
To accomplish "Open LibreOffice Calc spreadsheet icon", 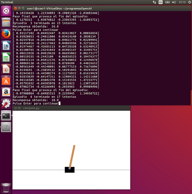I will [x=6, y=58].
